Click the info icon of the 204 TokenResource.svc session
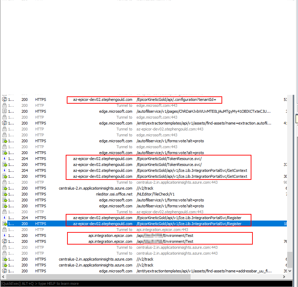298x287 pixels. click(5, 159)
